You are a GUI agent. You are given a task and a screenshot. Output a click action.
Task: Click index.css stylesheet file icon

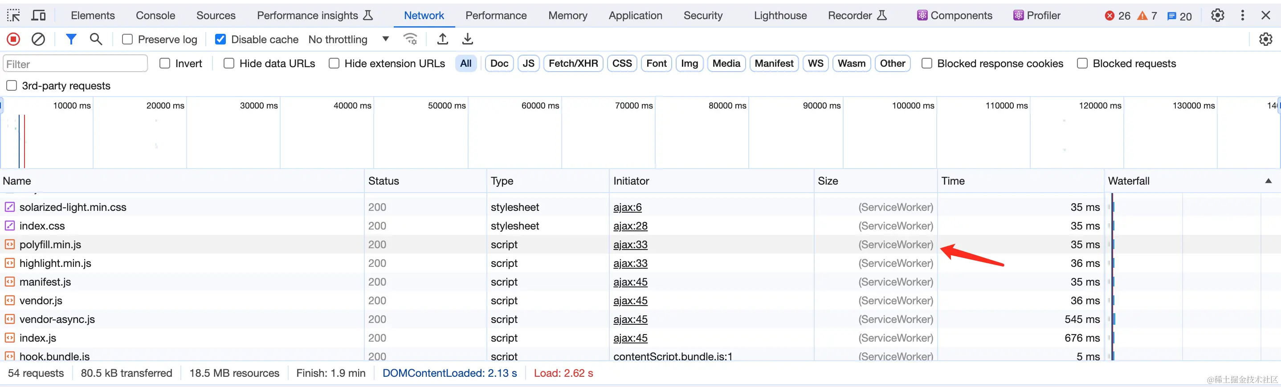(x=9, y=226)
